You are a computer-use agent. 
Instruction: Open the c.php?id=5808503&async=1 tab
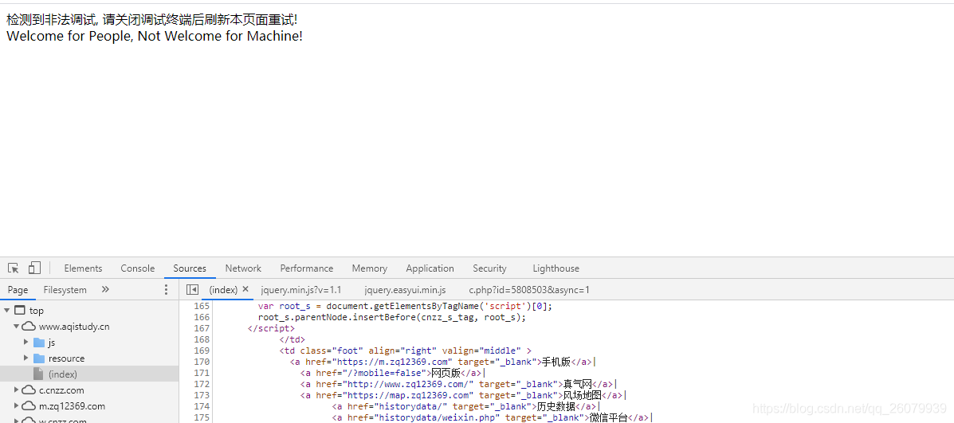pyautogui.click(x=529, y=290)
